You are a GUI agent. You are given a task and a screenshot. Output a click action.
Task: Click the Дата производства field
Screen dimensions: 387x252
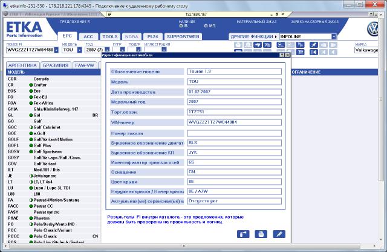tap(234, 92)
